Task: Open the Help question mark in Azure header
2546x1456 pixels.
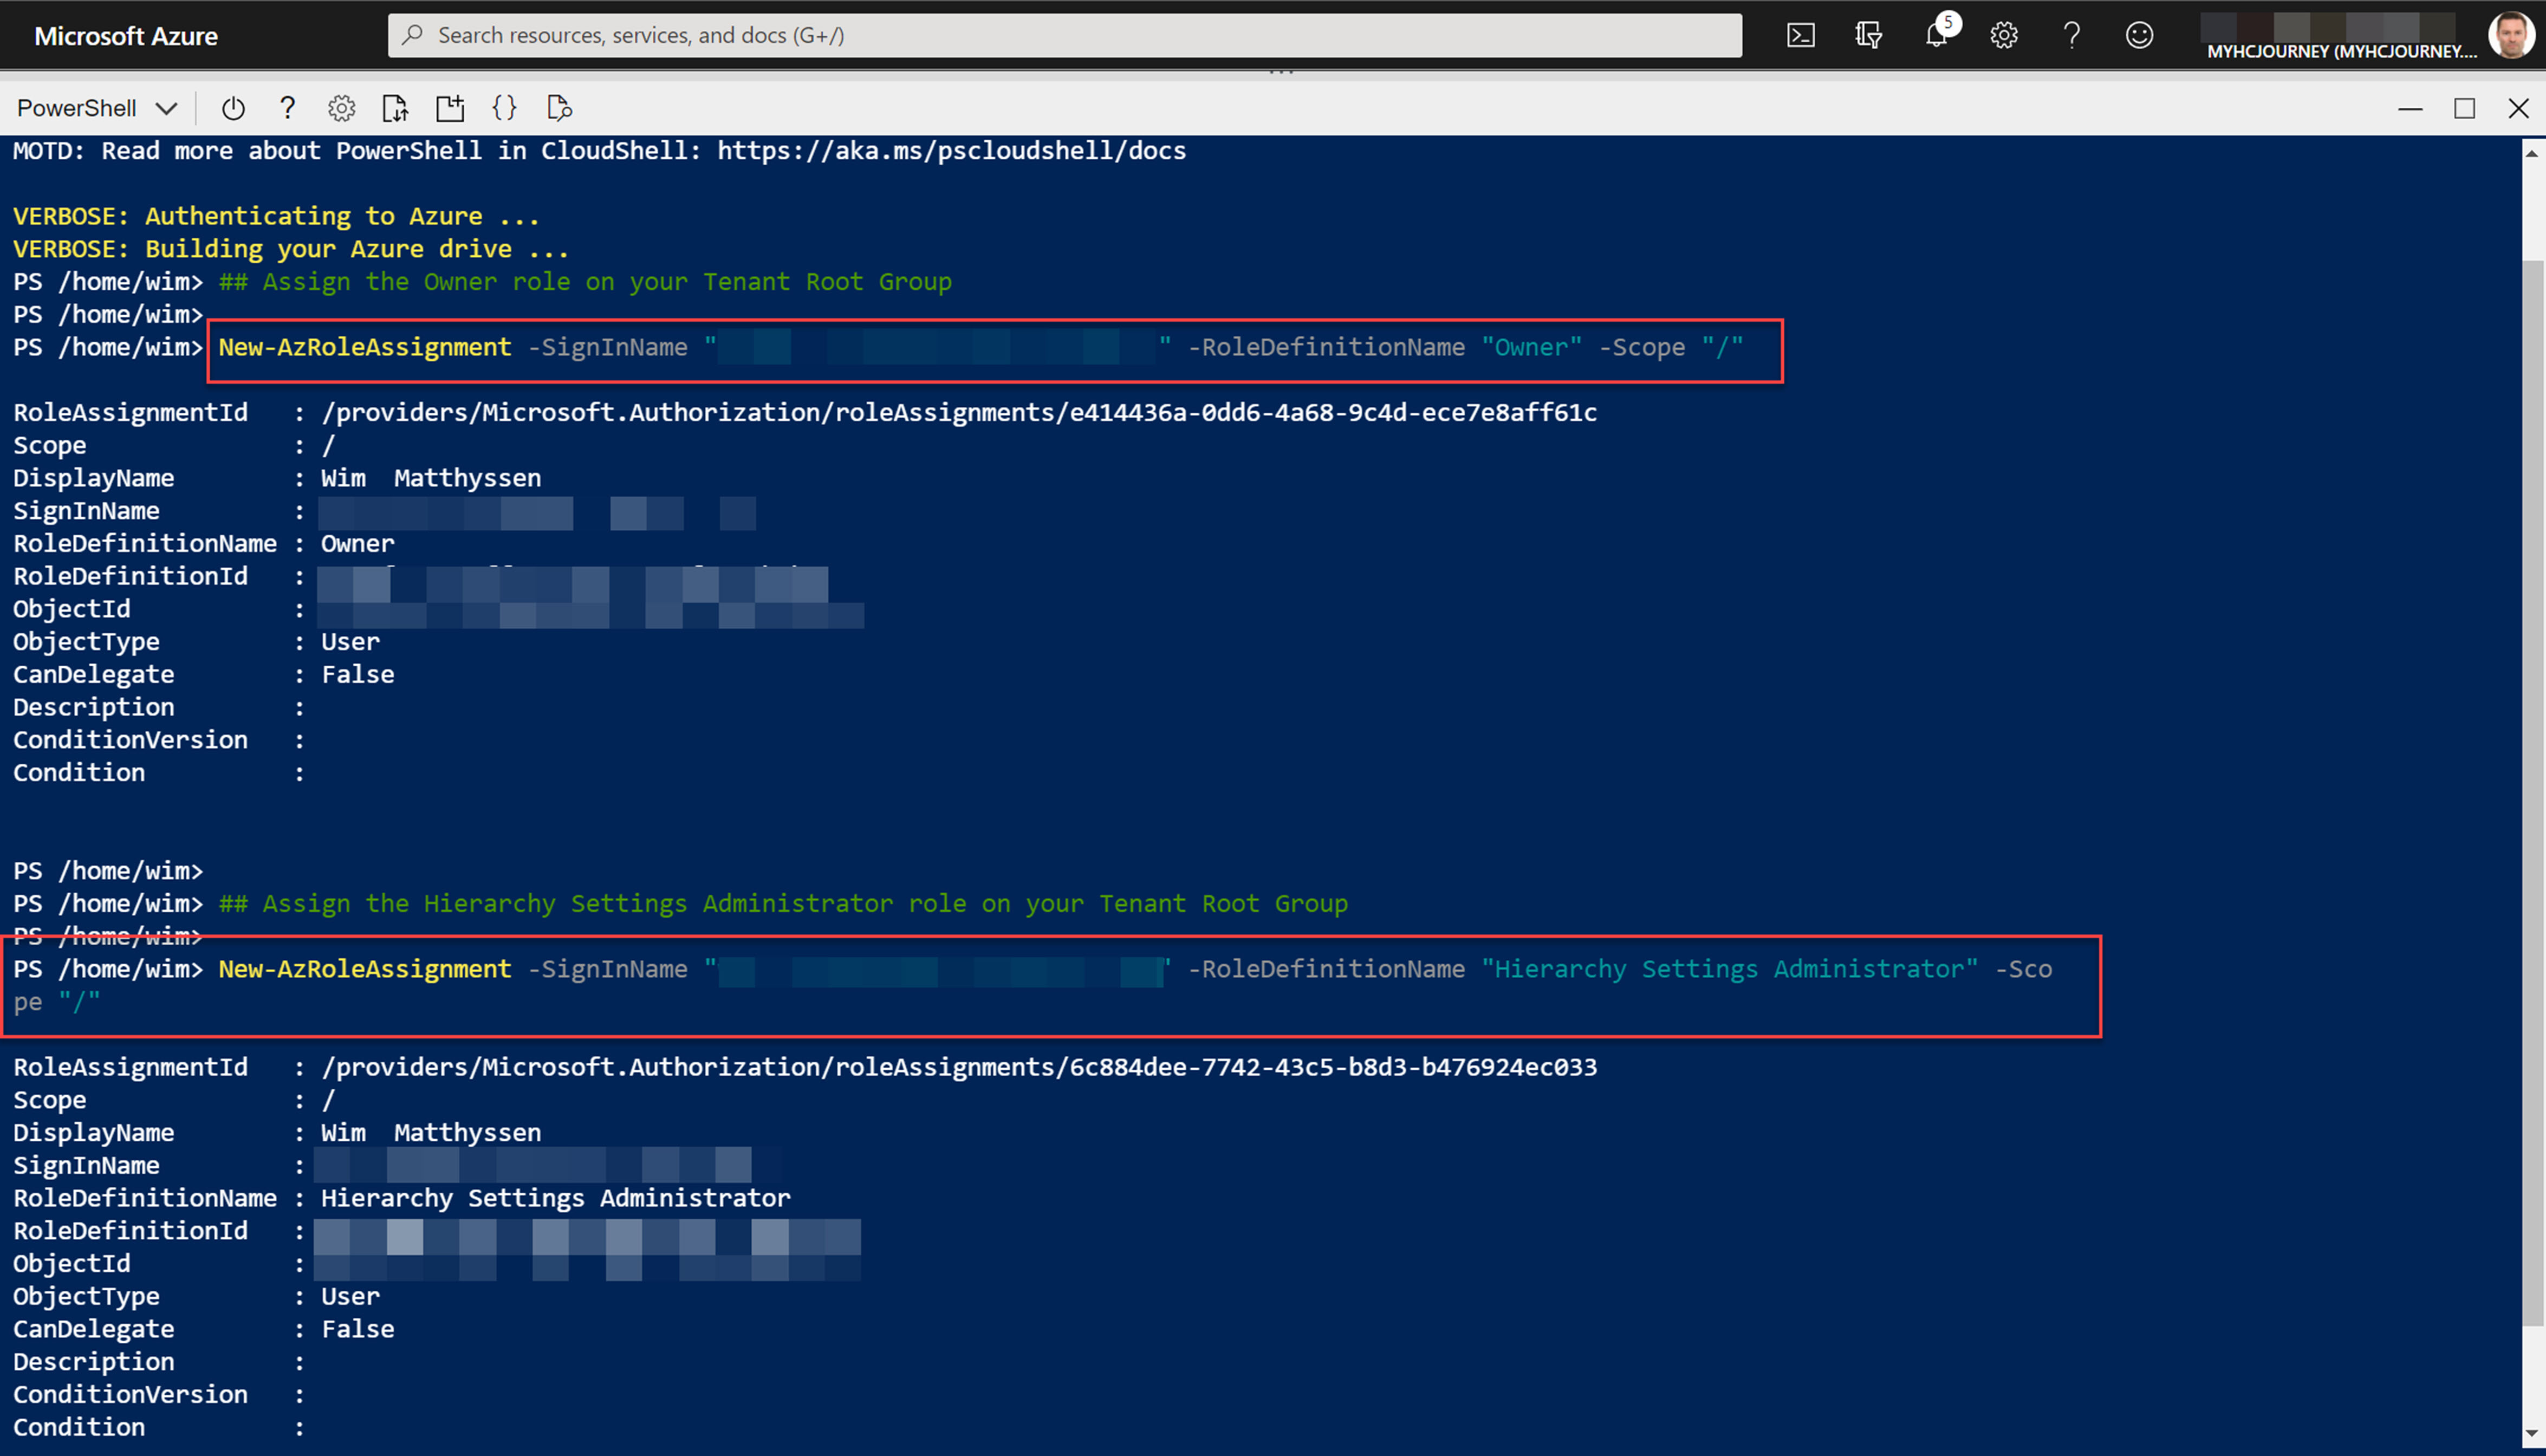Action: point(2072,36)
